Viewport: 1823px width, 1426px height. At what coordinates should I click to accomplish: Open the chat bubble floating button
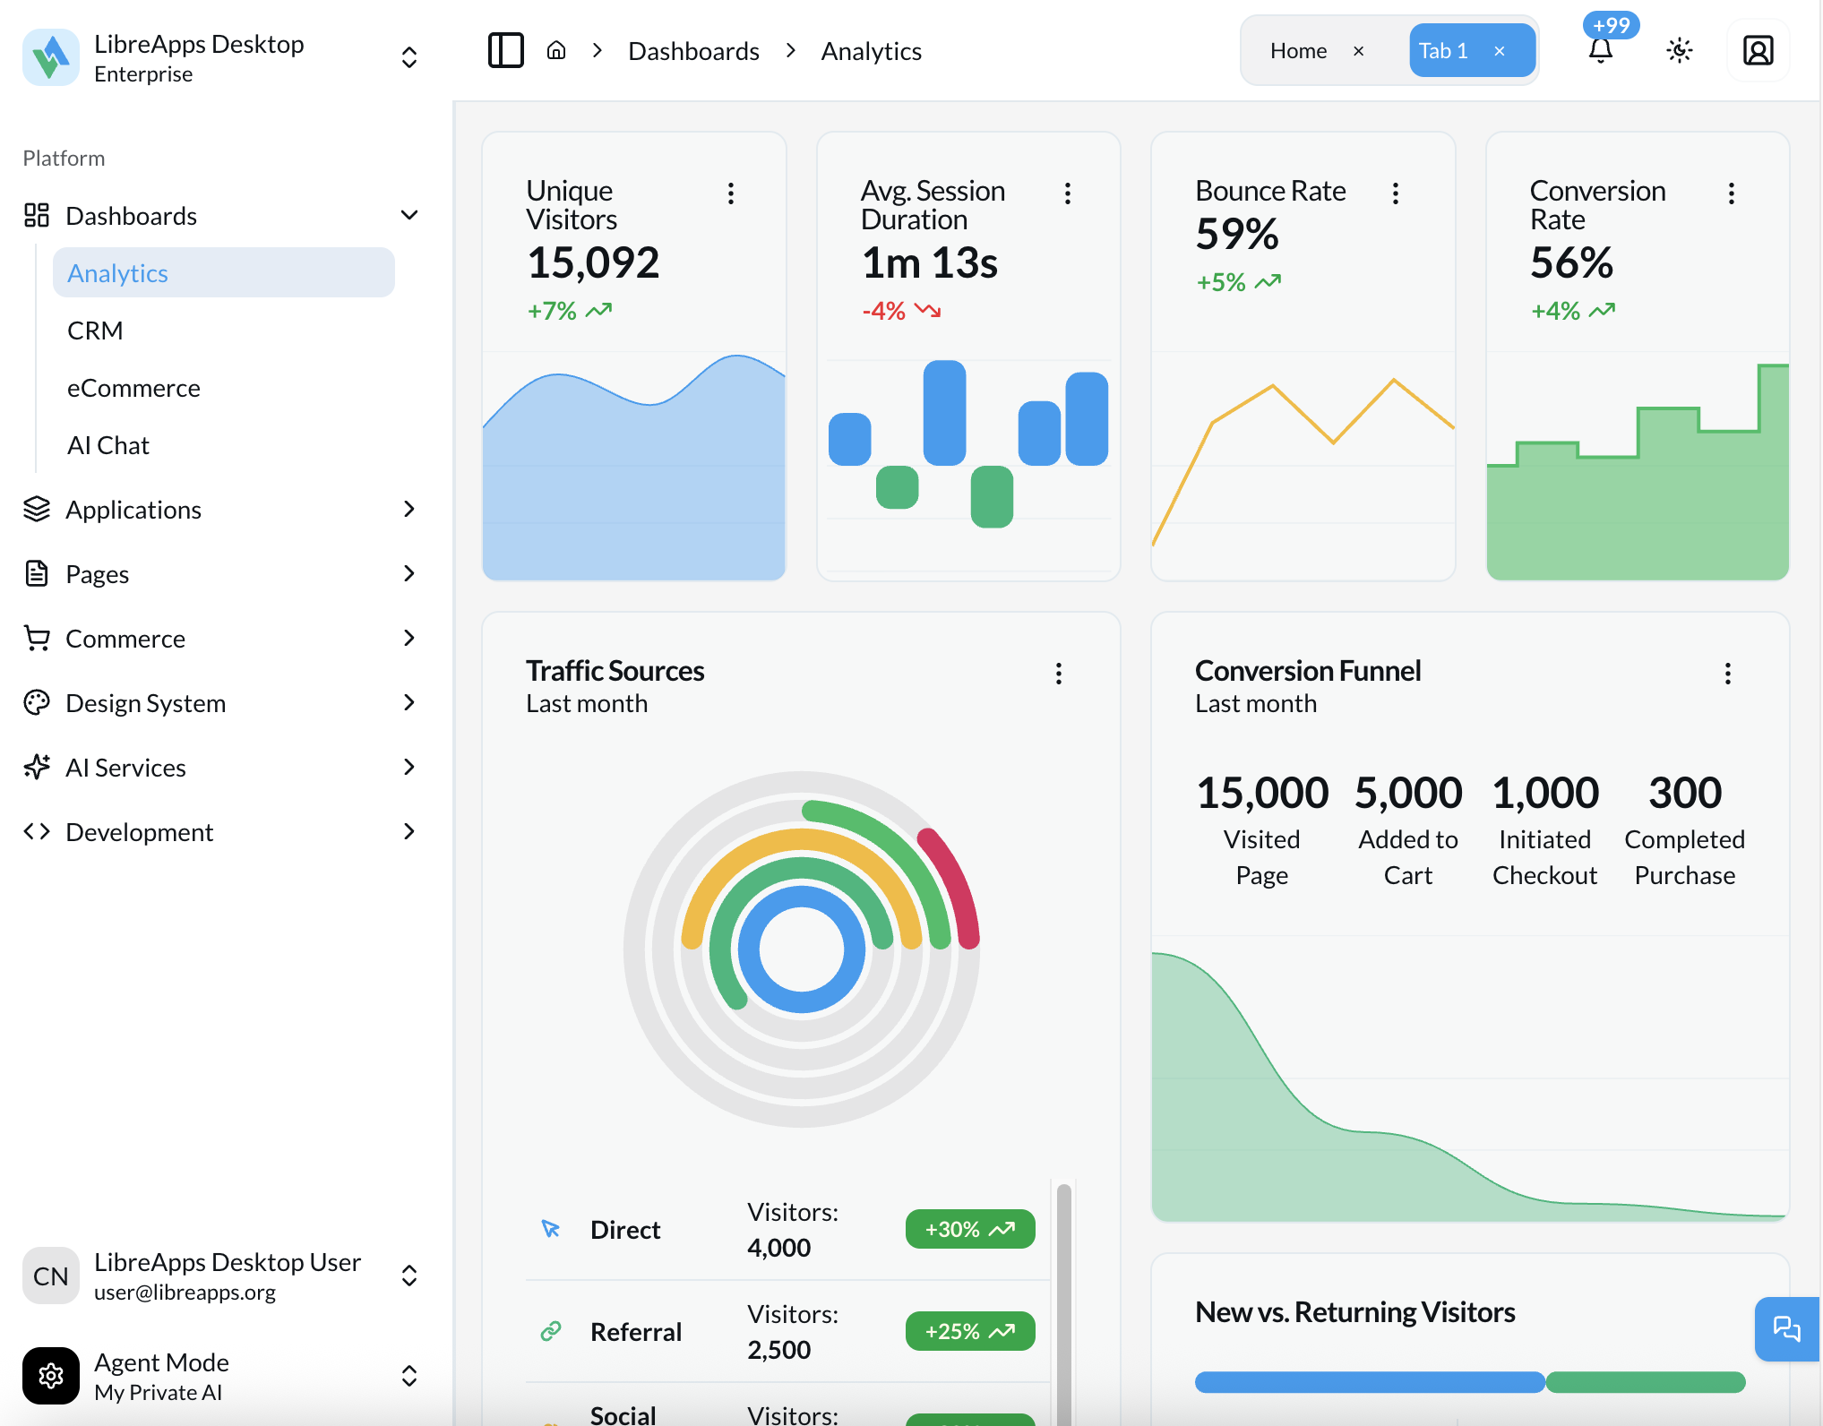(x=1786, y=1328)
